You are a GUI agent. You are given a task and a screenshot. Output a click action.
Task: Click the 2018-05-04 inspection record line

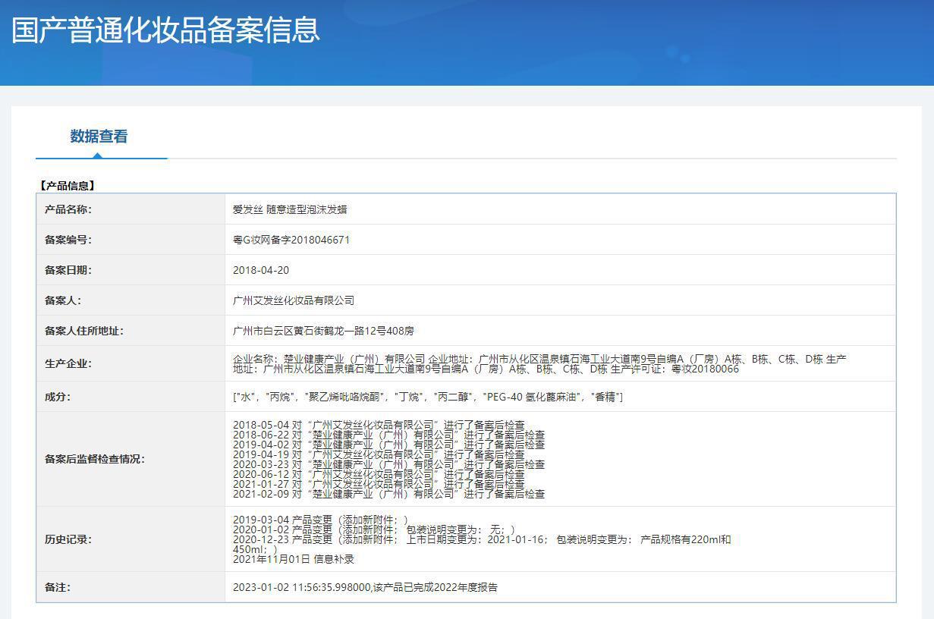pos(378,425)
